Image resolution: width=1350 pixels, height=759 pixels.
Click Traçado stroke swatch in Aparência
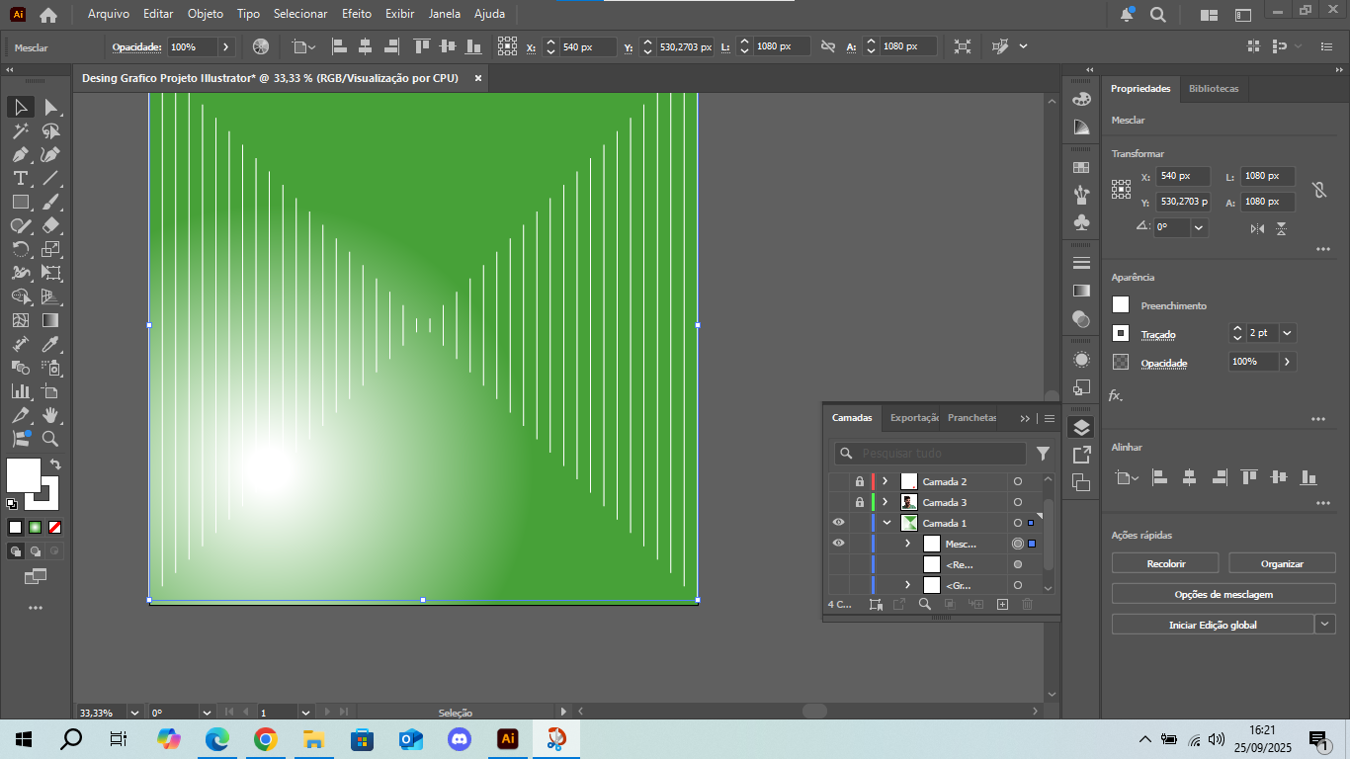tap(1121, 334)
